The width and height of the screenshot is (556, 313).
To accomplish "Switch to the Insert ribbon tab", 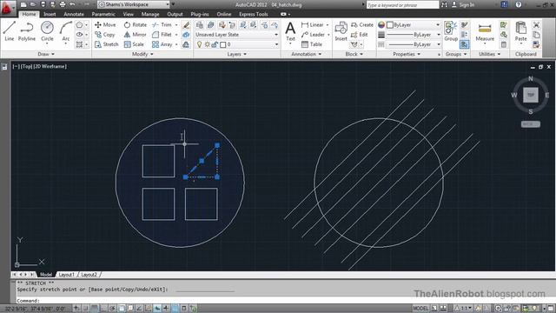I will (x=50, y=14).
